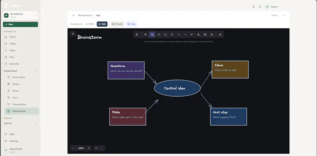Select the Line tool

pyautogui.click(x=185, y=34)
